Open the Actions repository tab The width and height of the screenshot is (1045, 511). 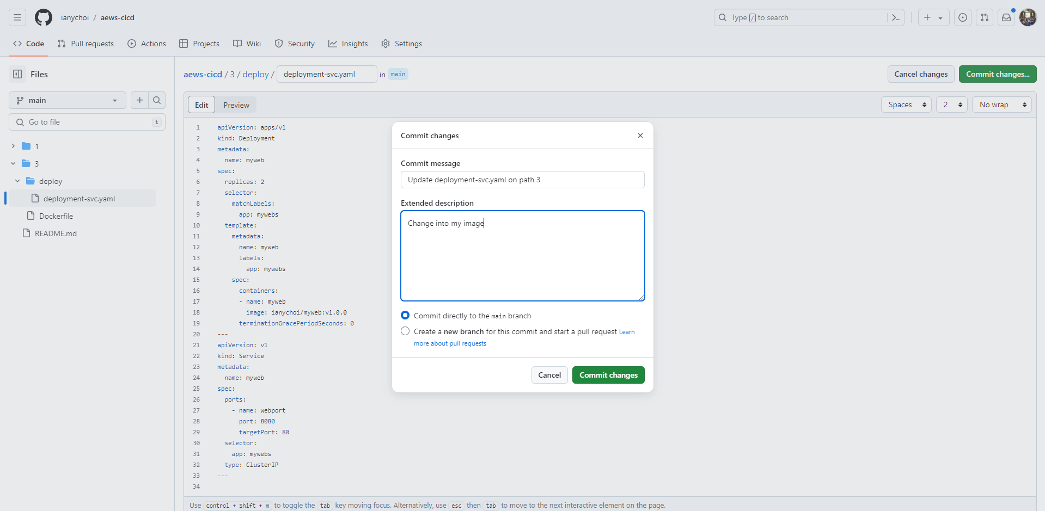coord(147,44)
